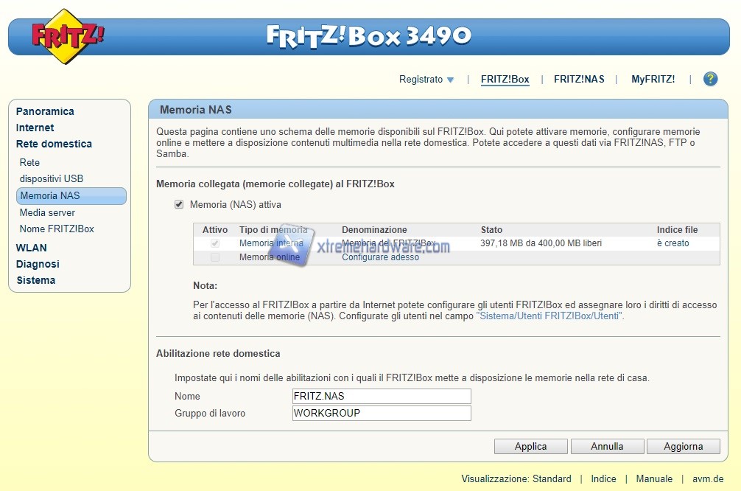Click the FRITZ! logo icon

point(68,36)
